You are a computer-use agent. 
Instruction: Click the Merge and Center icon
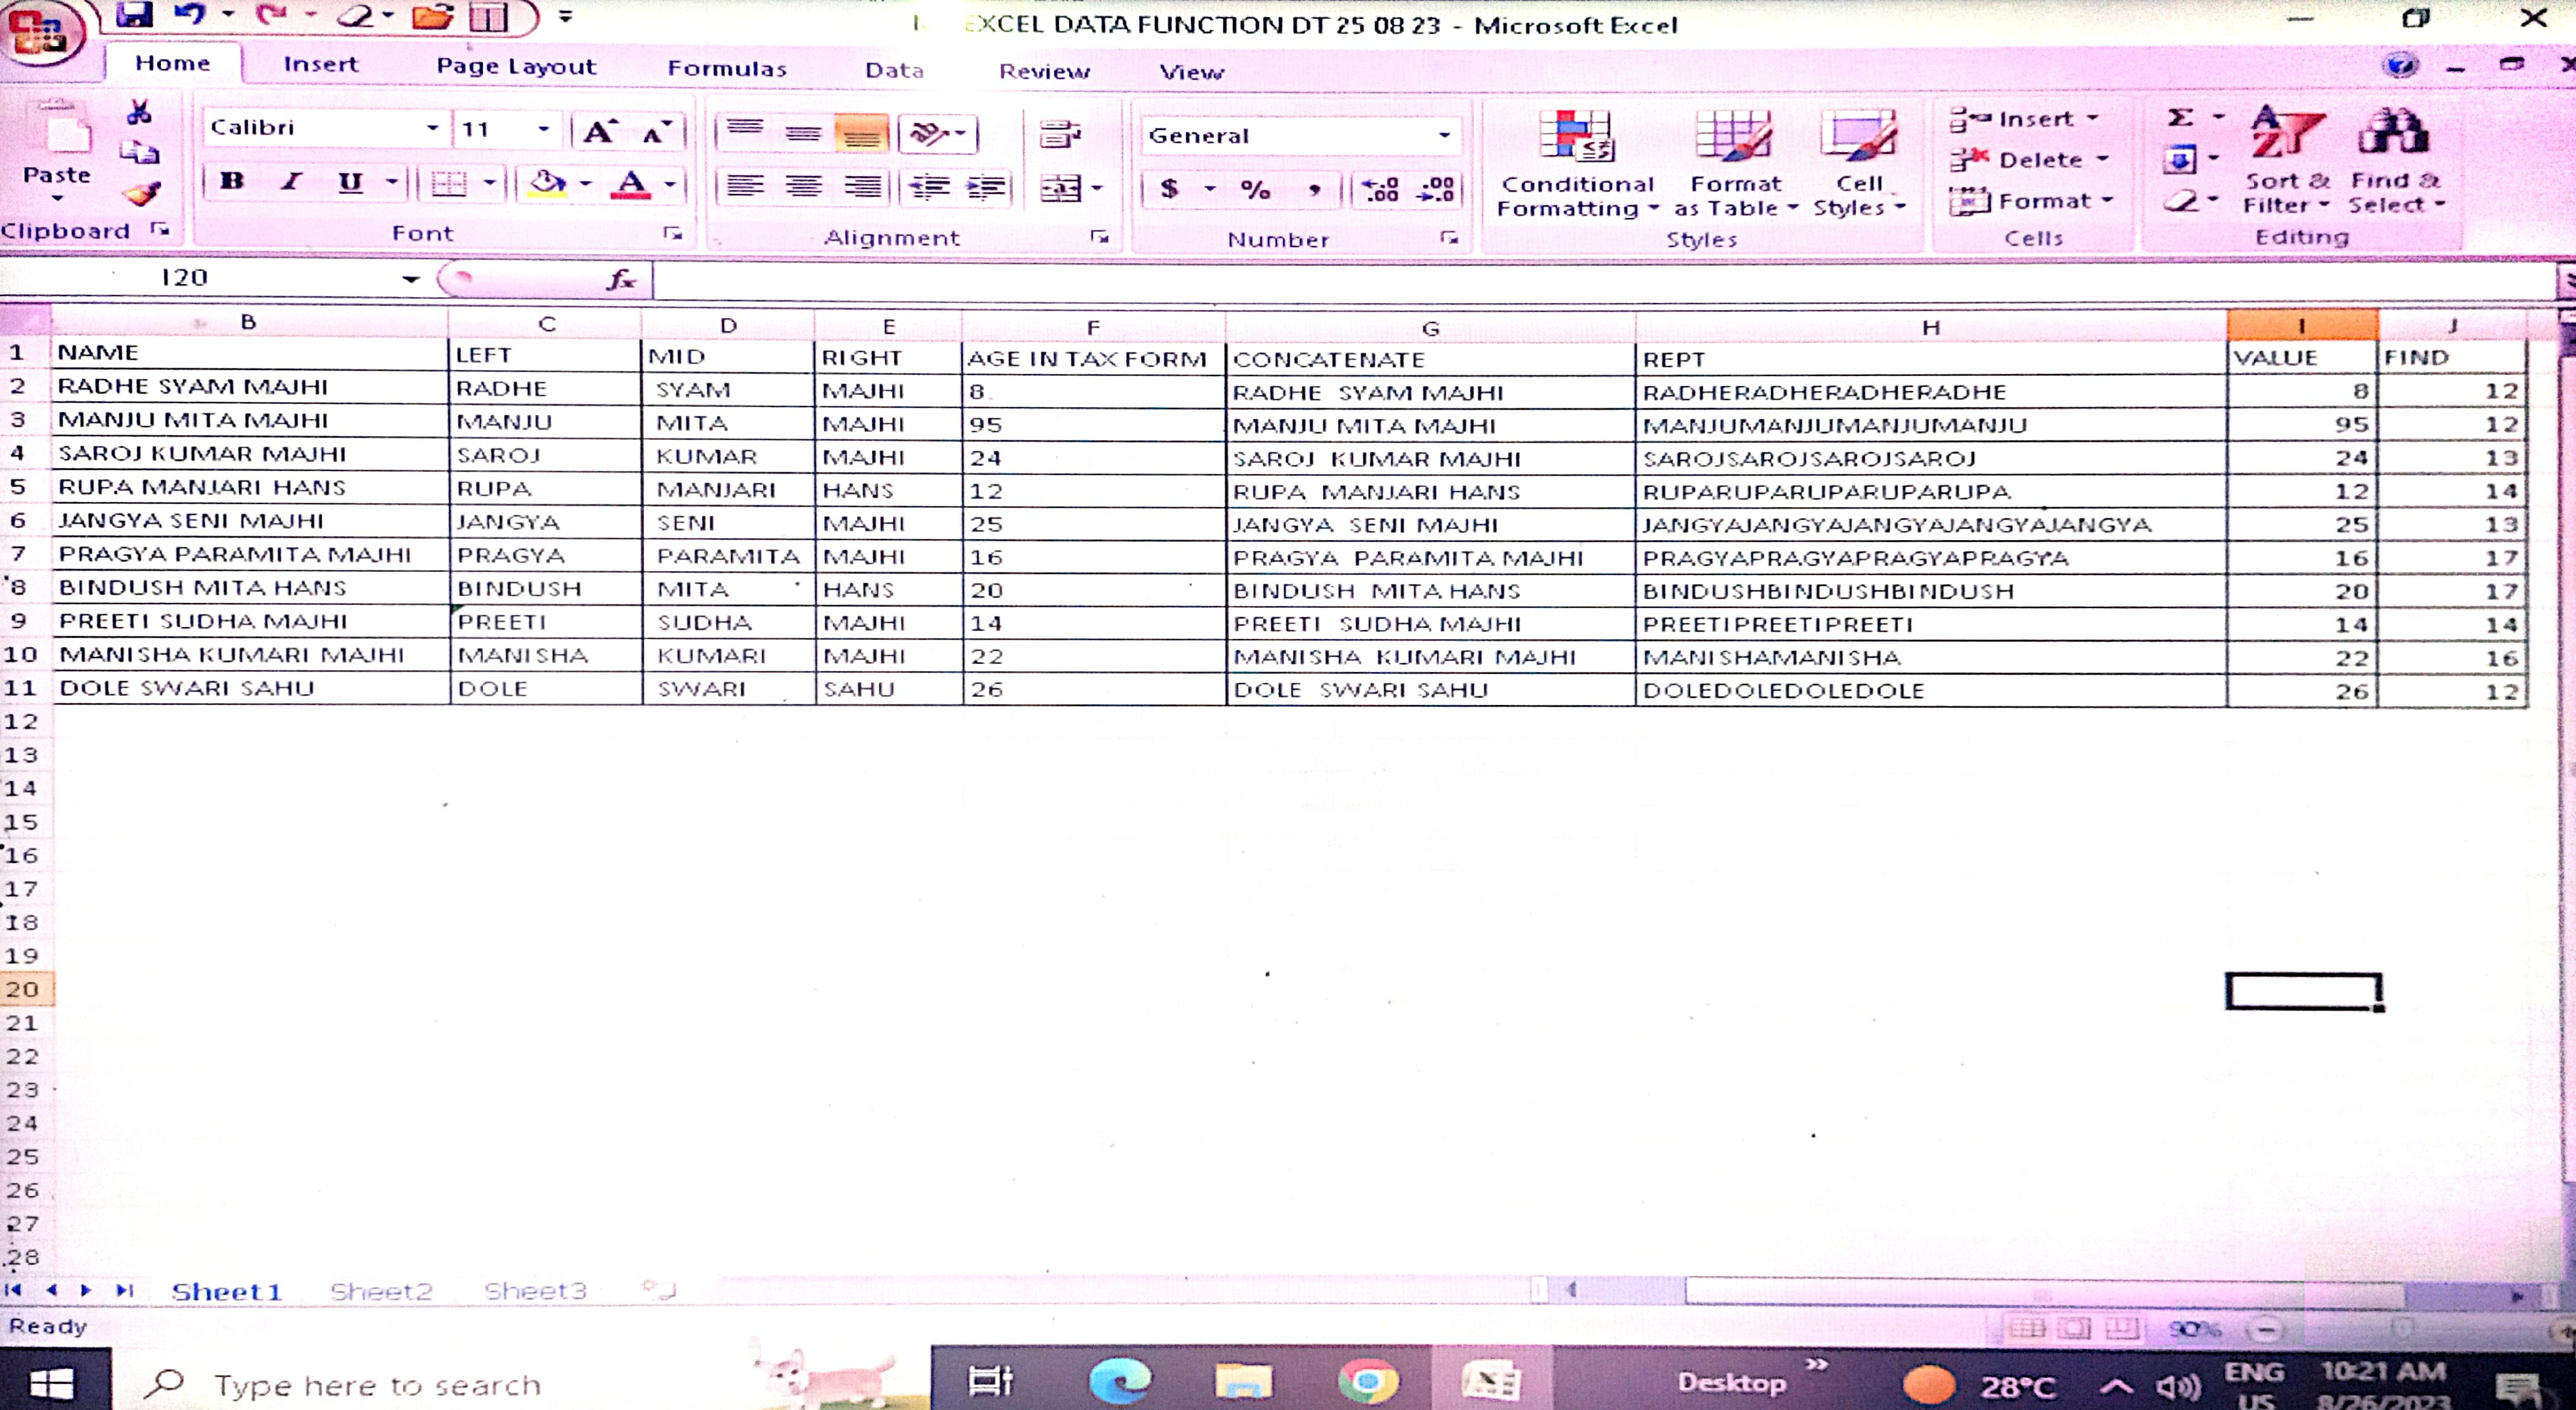(x=1060, y=189)
